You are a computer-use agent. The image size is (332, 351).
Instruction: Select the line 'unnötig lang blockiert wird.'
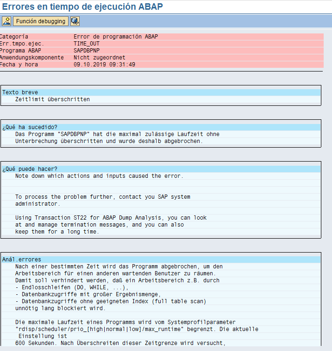(60, 308)
